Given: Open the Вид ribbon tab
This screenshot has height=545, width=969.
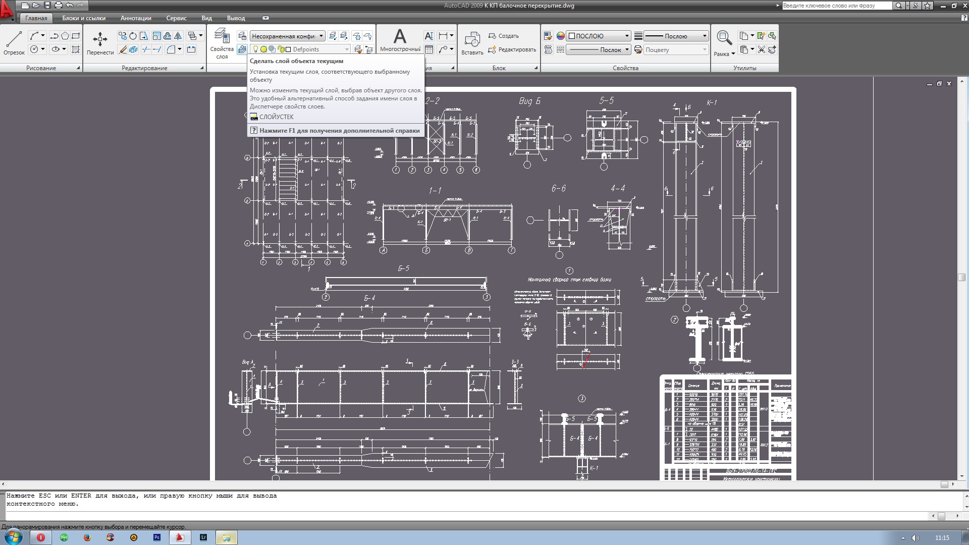Looking at the screenshot, I should tap(206, 18).
